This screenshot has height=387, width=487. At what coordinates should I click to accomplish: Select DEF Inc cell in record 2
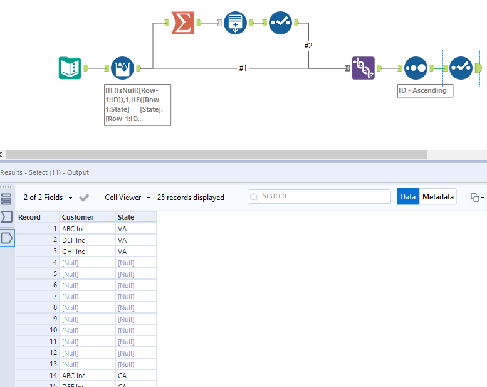[x=87, y=240]
